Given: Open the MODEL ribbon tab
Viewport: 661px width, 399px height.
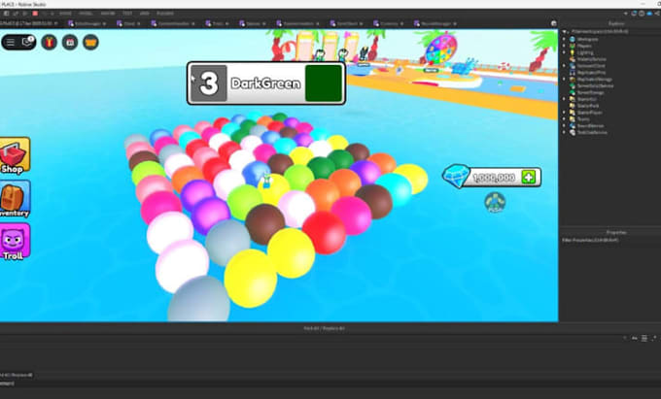Looking at the screenshot, I should pos(86,14).
